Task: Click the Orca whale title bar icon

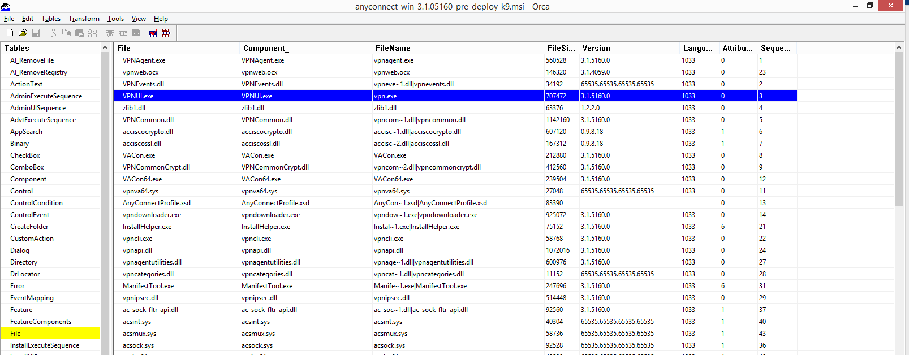Action: click(x=6, y=6)
